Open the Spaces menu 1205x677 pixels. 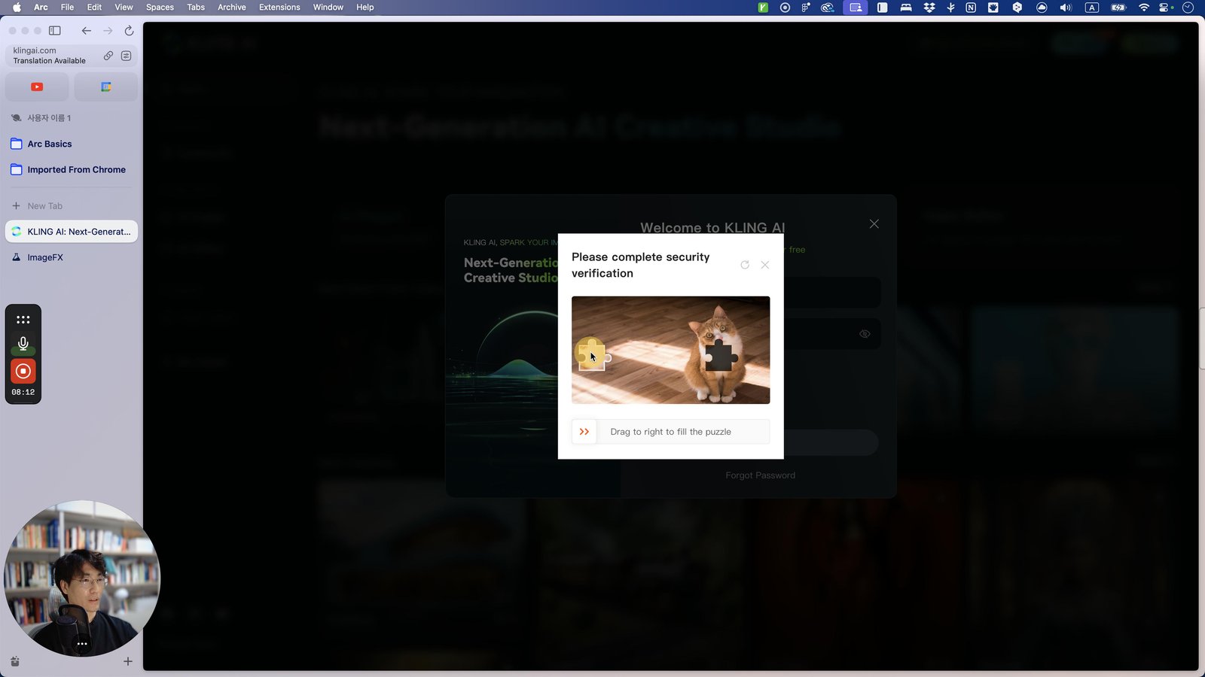(x=160, y=8)
